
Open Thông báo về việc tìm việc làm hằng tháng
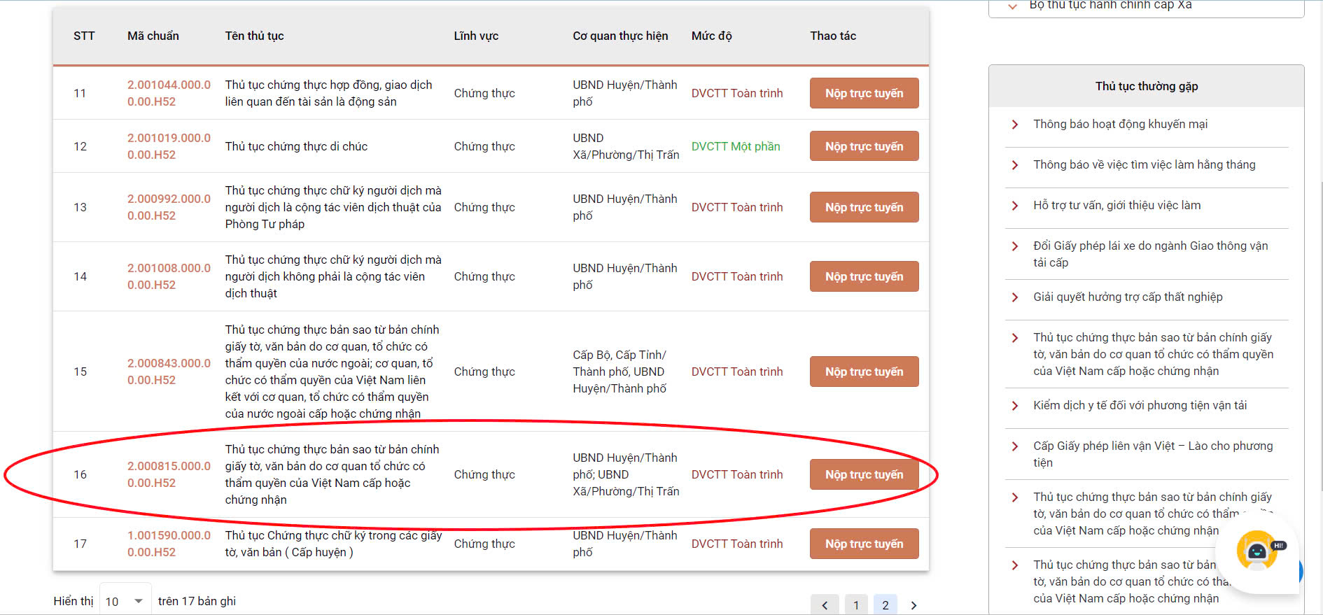point(1144,165)
